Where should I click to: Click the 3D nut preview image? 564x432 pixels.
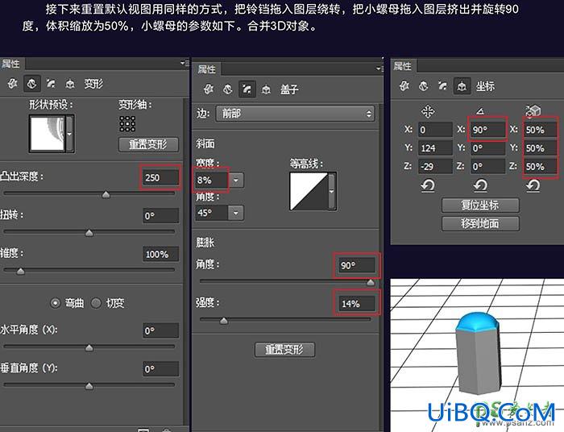click(x=477, y=355)
